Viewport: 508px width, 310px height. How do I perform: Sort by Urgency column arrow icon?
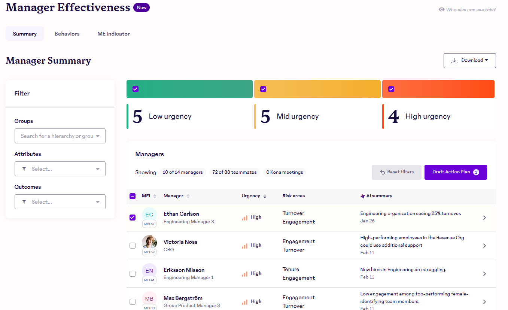tap(265, 196)
